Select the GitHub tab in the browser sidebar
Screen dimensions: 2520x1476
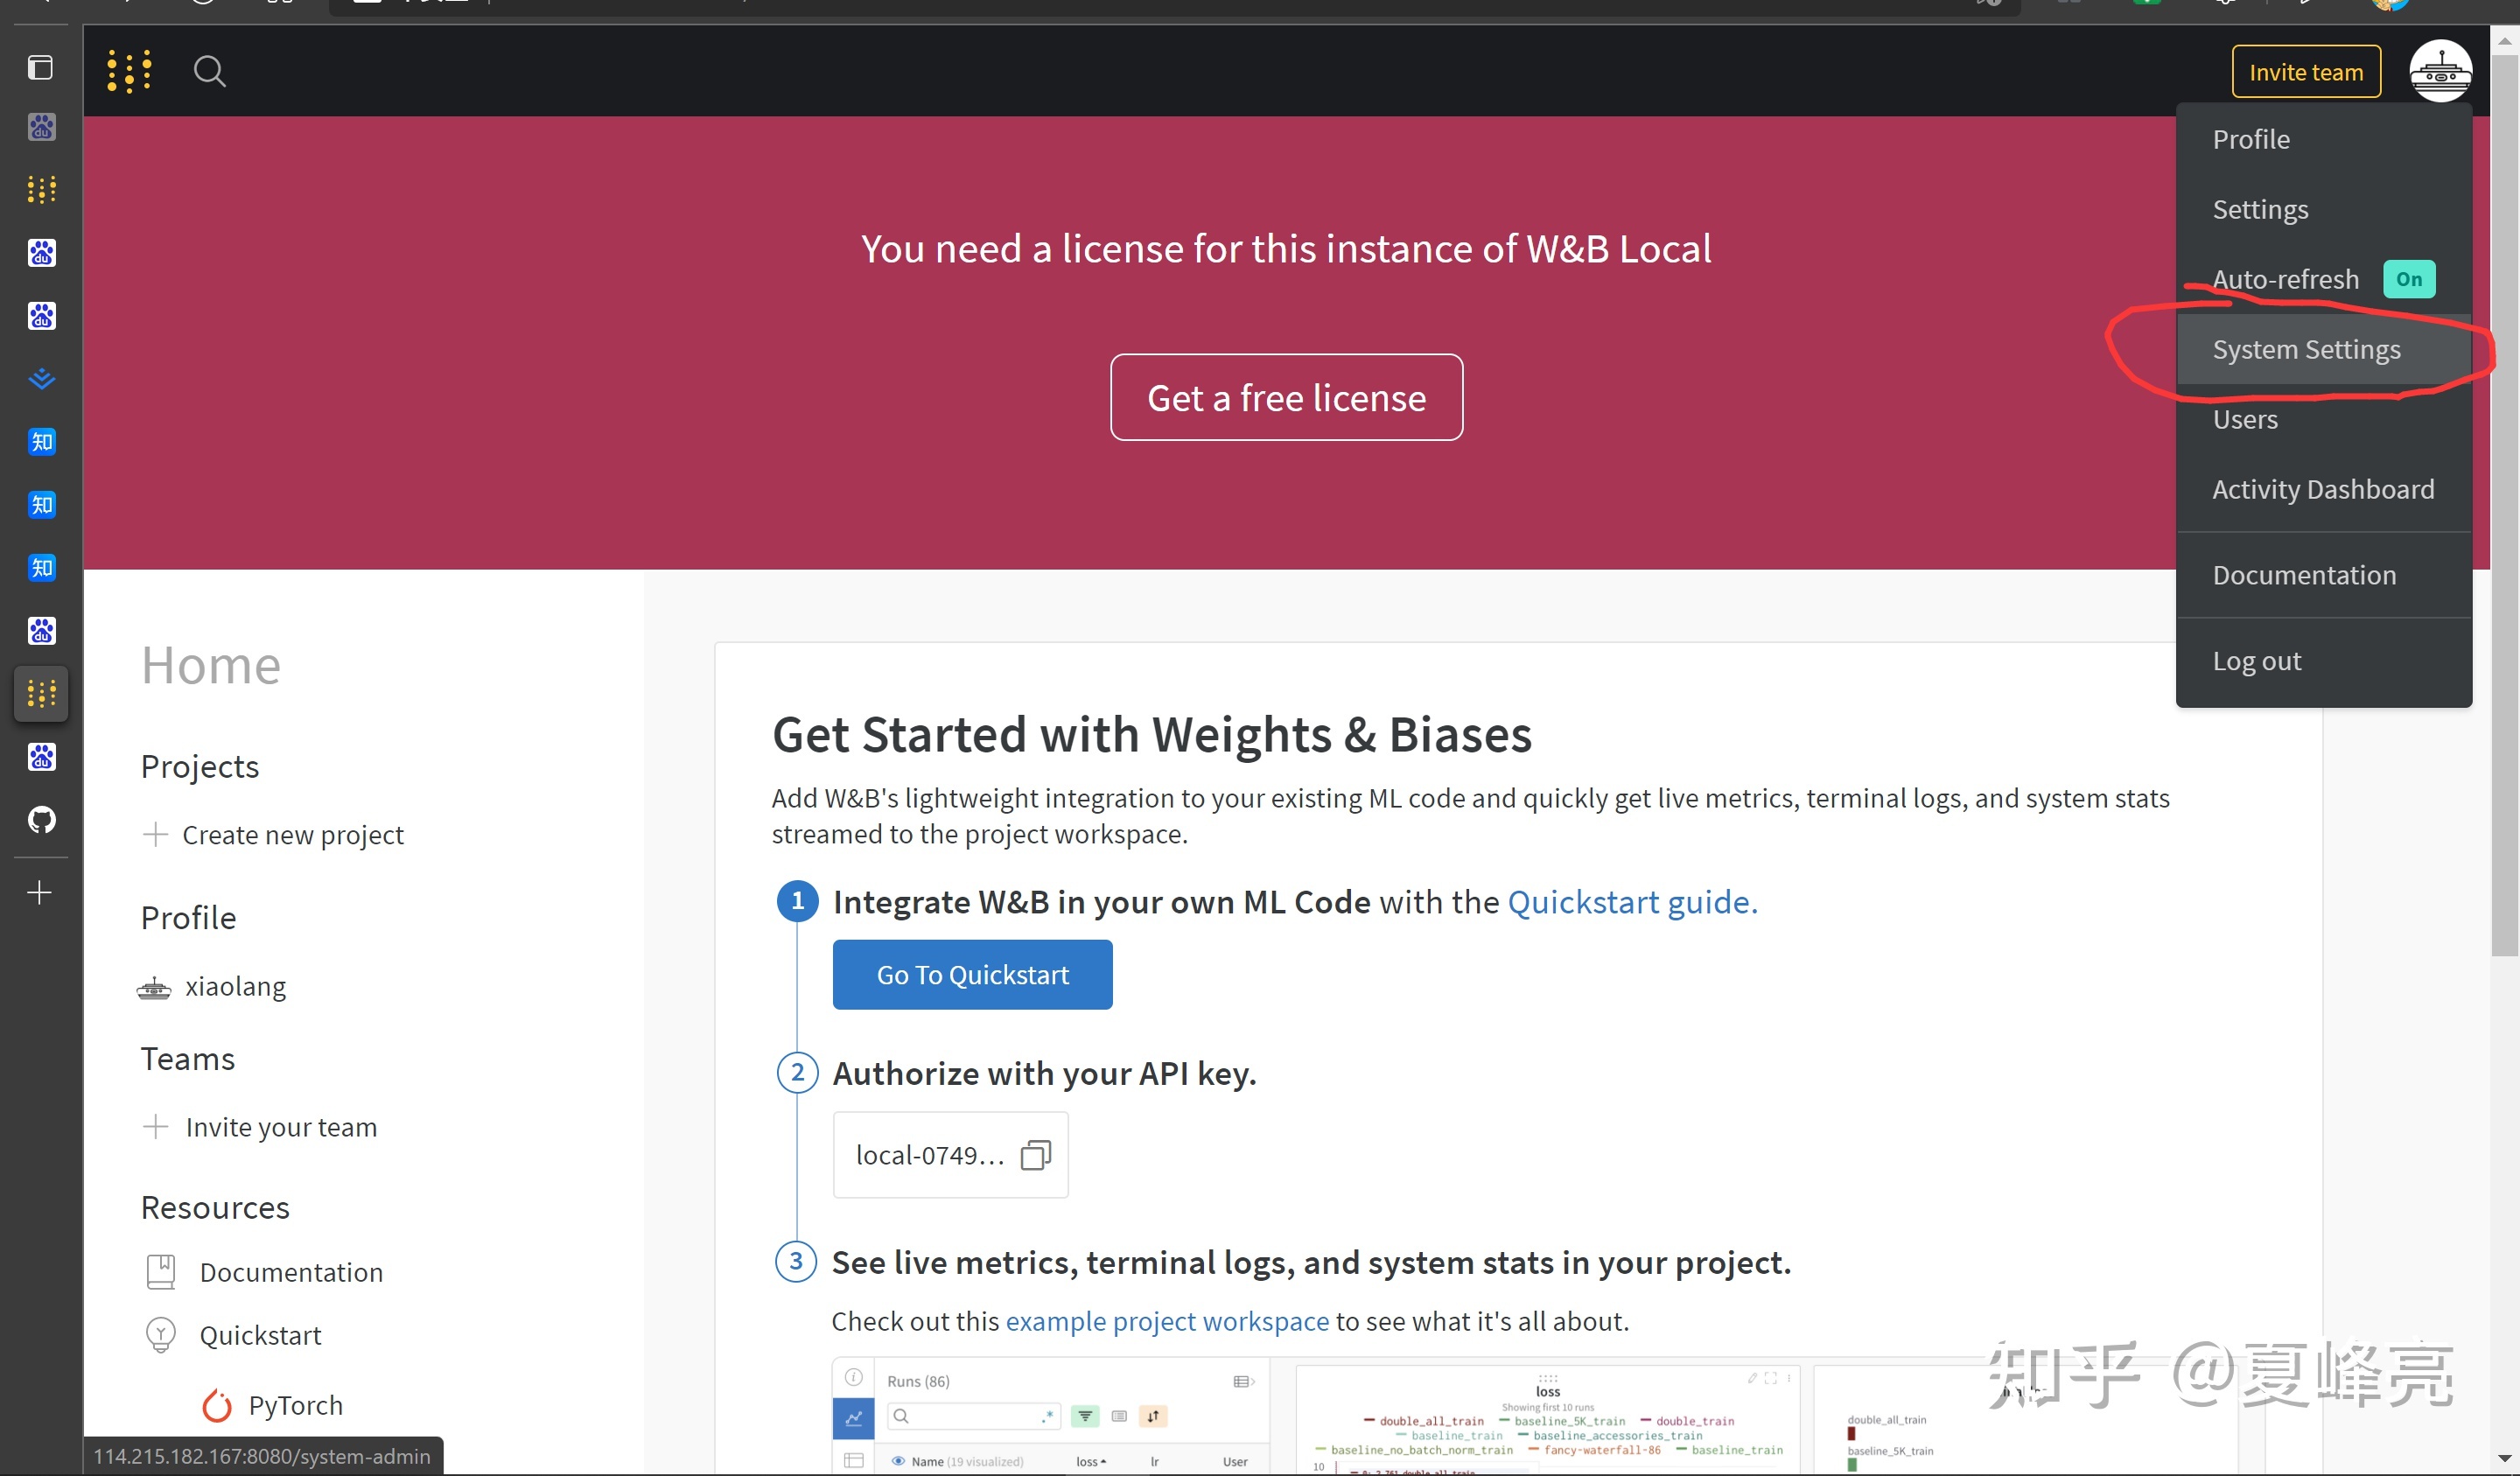click(41, 820)
